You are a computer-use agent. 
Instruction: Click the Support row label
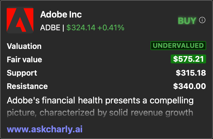22,73
